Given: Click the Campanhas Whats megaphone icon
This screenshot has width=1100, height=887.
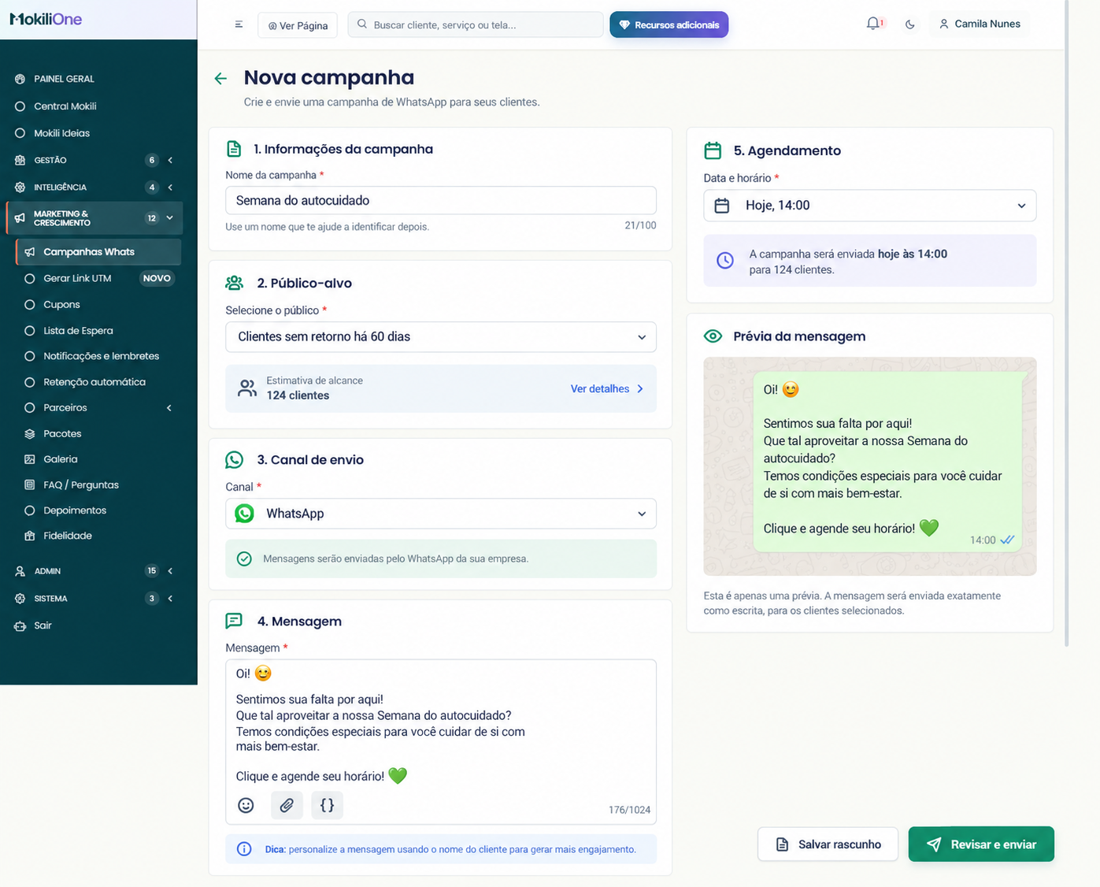Looking at the screenshot, I should coord(30,252).
